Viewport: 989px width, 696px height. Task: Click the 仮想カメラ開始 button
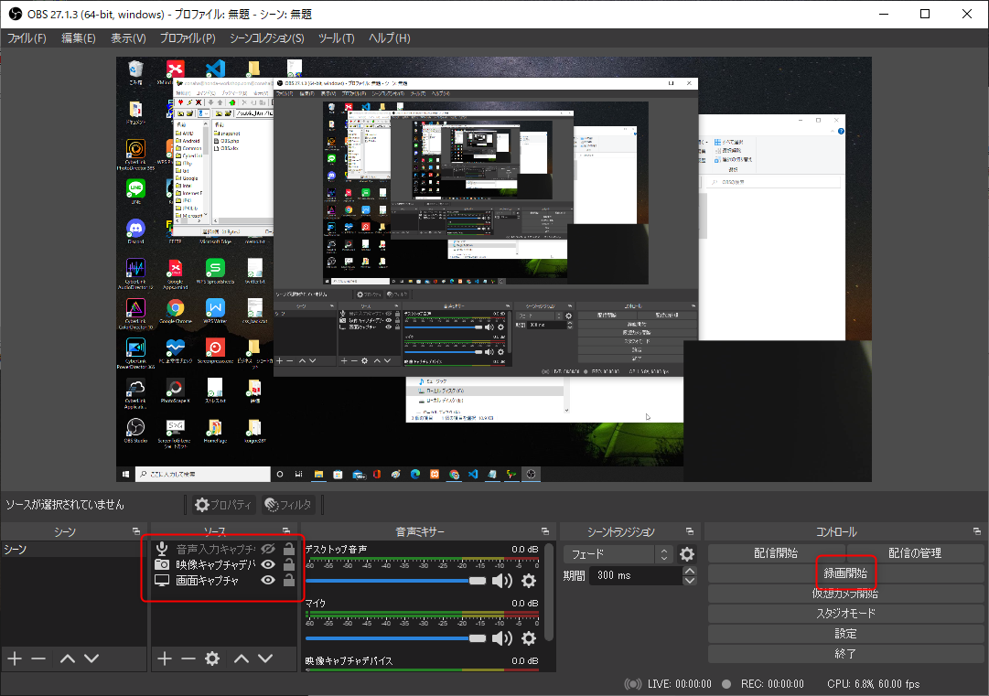(x=846, y=594)
